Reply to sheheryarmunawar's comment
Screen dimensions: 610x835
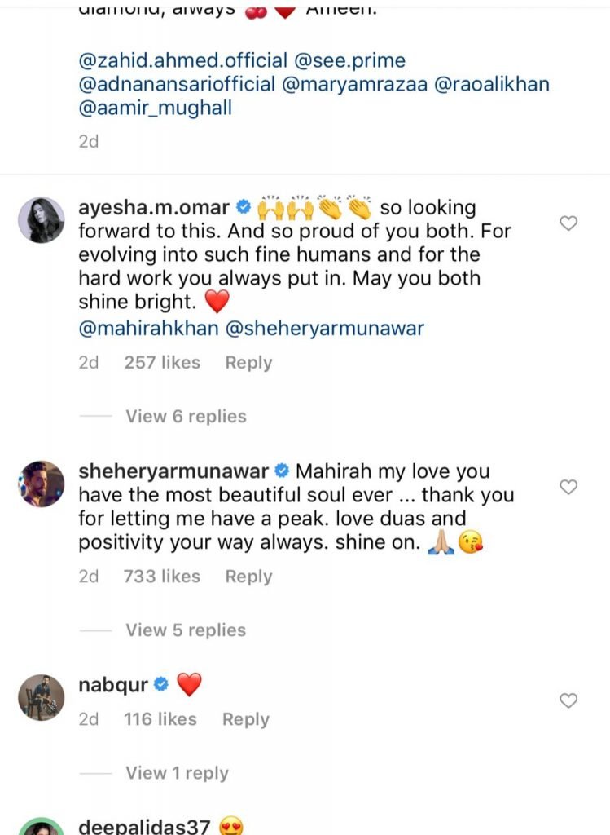[248, 577]
